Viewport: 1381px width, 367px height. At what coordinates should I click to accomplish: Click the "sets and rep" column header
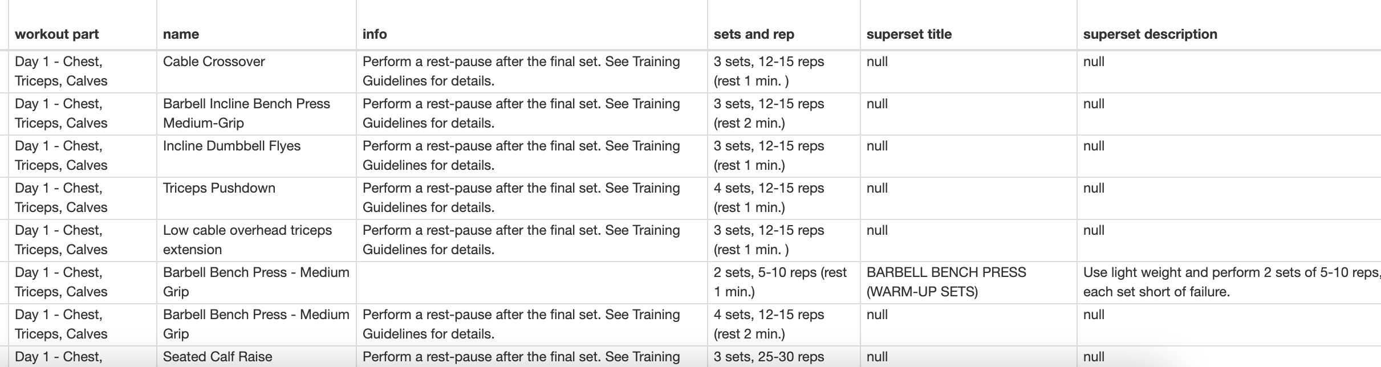[x=753, y=34]
